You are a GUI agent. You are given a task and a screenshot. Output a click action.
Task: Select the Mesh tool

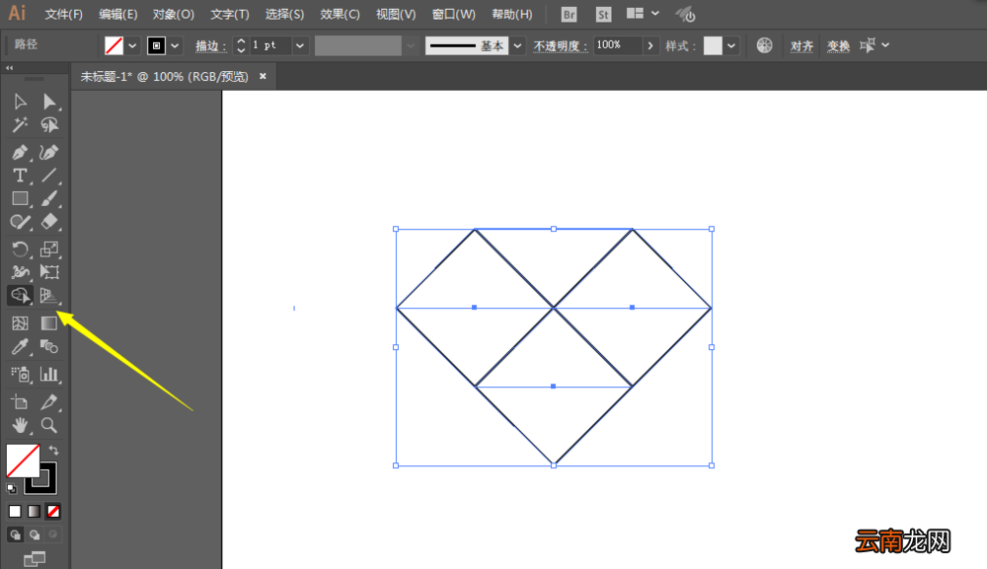tap(20, 323)
